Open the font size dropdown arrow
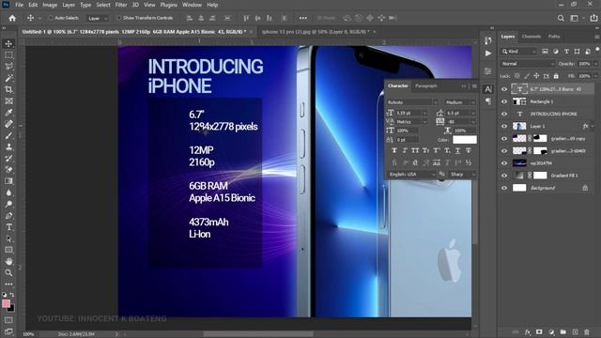Image resolution: width=601 pixels, height=338 pixels. click(x=424, y=113)
